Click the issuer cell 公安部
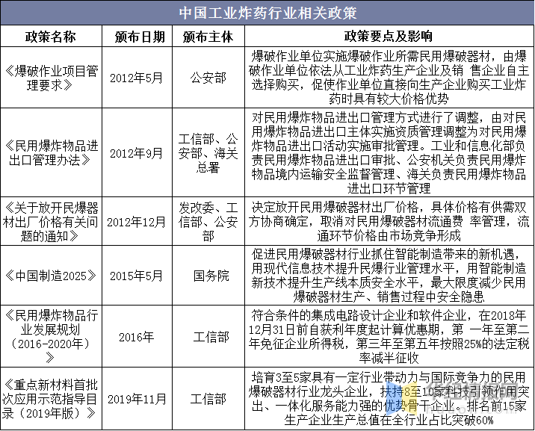Image resolution: width=535 pixels, height=431 pixels. [208, 78]
